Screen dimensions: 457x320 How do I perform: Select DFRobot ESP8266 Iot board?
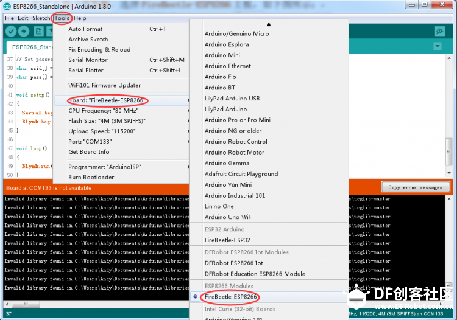coord(269,263)
